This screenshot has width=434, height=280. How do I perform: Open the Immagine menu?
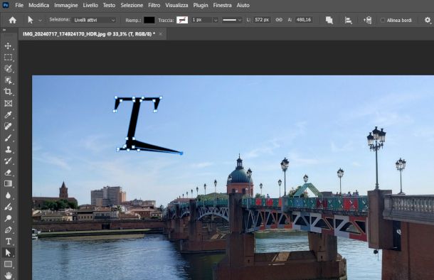66,5
